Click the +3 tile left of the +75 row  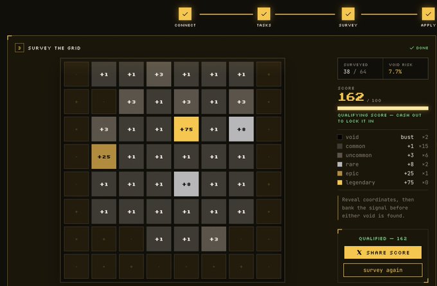103,129
